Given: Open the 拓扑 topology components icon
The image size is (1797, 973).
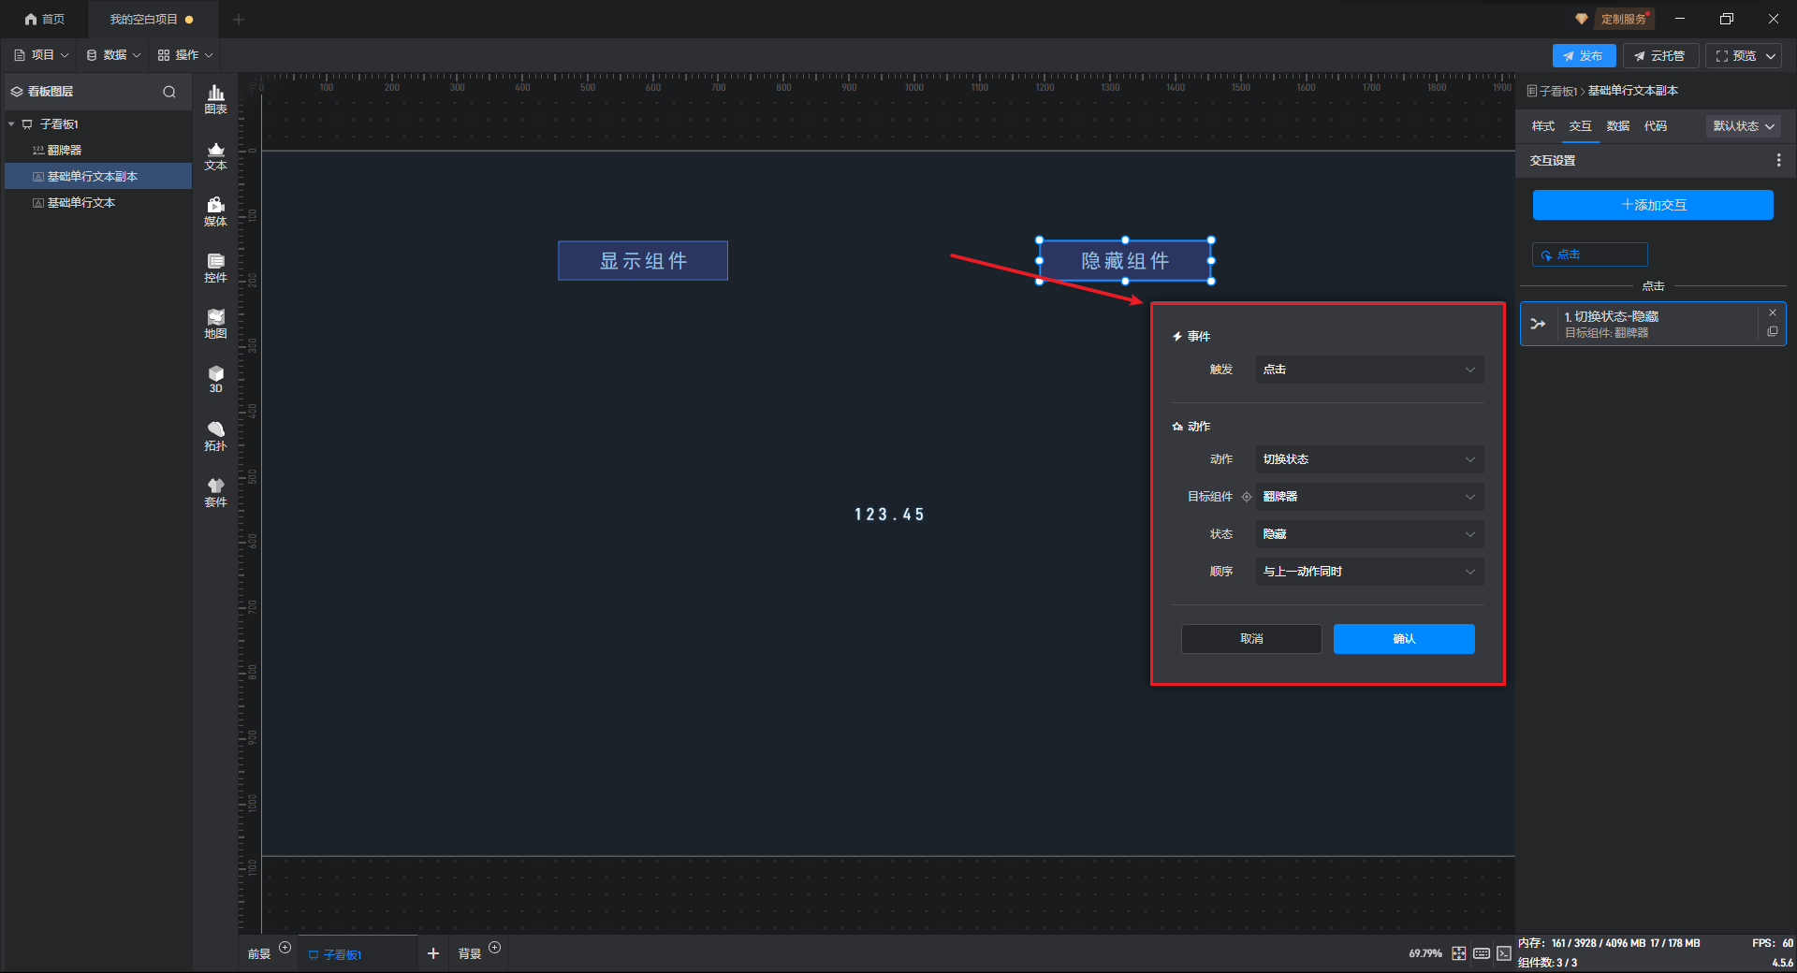Looking at the screenshot, I should [215, 436].
